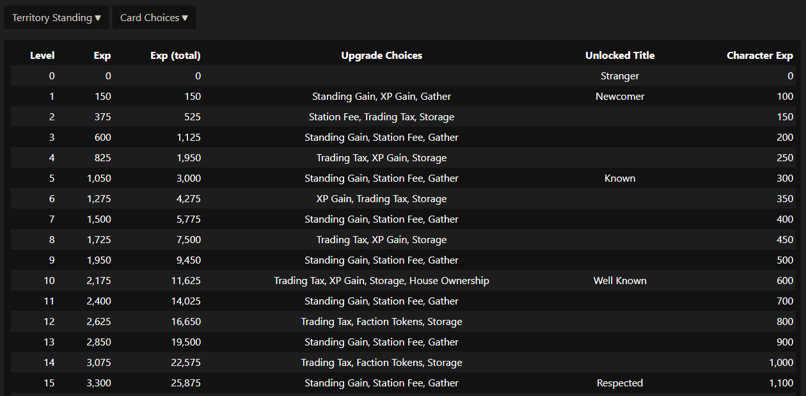Click the Level column header

click(42, 56)
